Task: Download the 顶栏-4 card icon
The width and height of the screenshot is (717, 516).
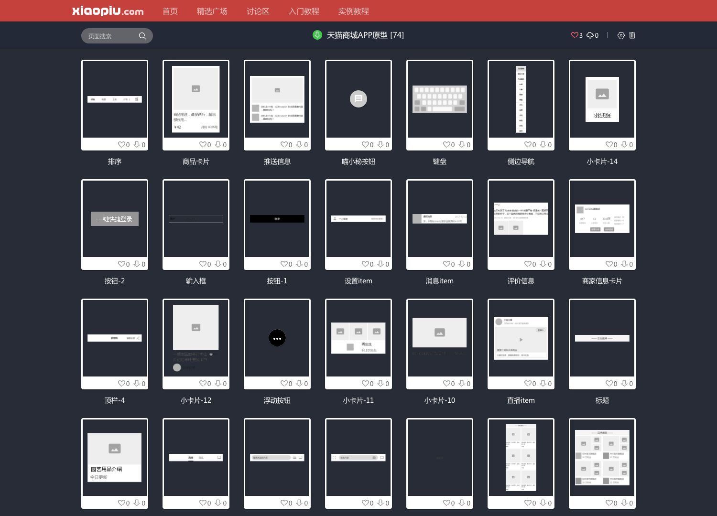Action: pos(137,383)
